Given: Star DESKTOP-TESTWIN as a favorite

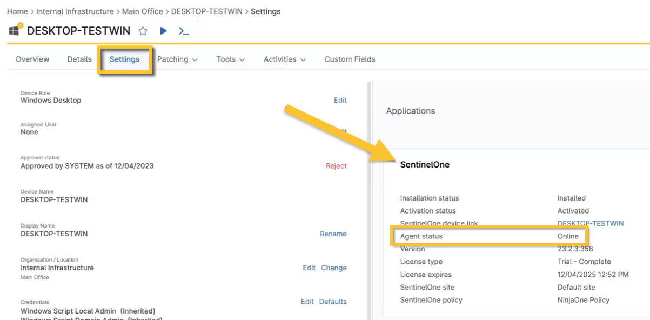Looking at the screenshot, I should 143,31.
